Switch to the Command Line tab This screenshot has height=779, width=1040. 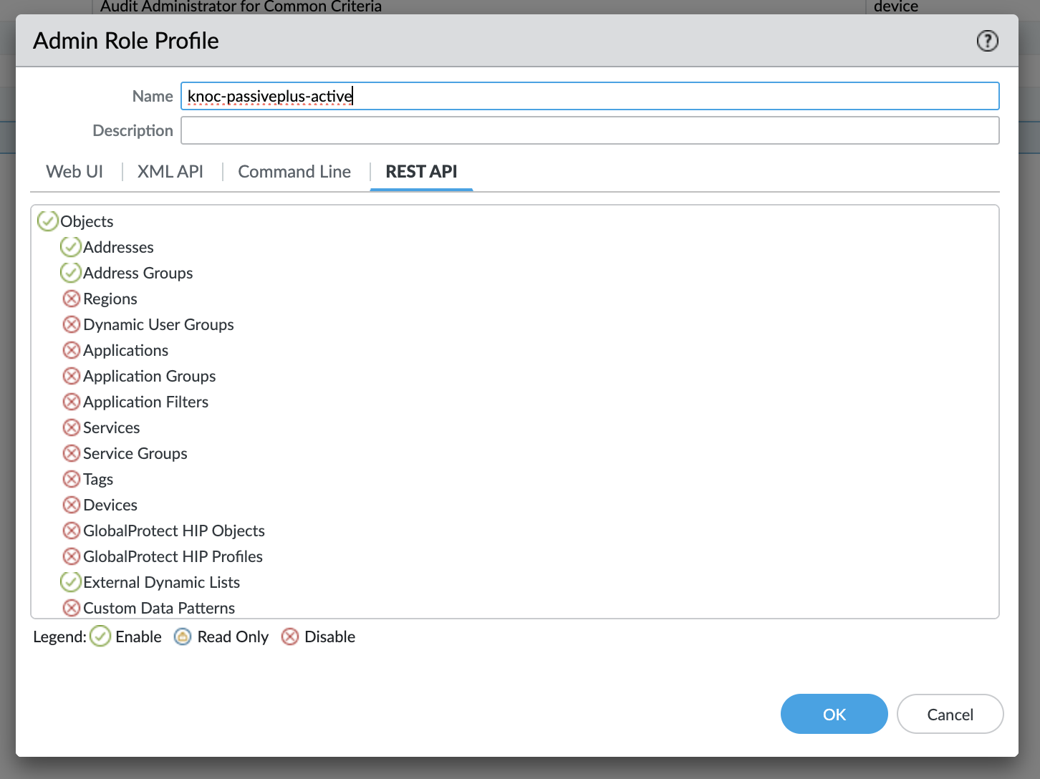pos(294,172)
